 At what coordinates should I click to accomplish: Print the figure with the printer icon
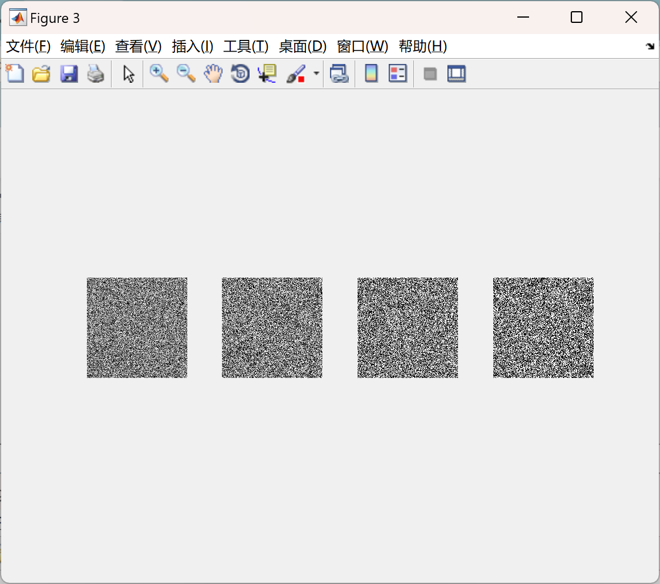(96, 73)
